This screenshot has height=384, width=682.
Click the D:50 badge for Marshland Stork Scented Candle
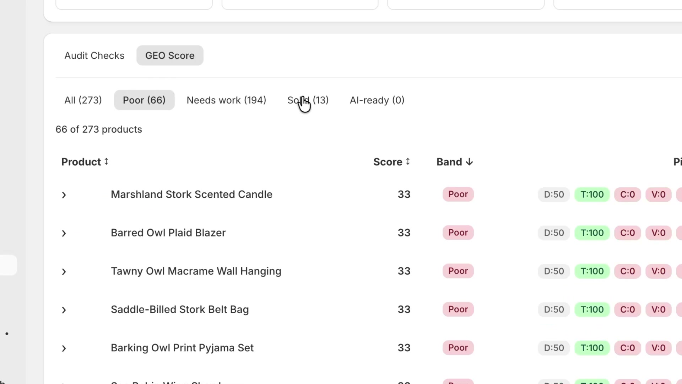[553, 194]
